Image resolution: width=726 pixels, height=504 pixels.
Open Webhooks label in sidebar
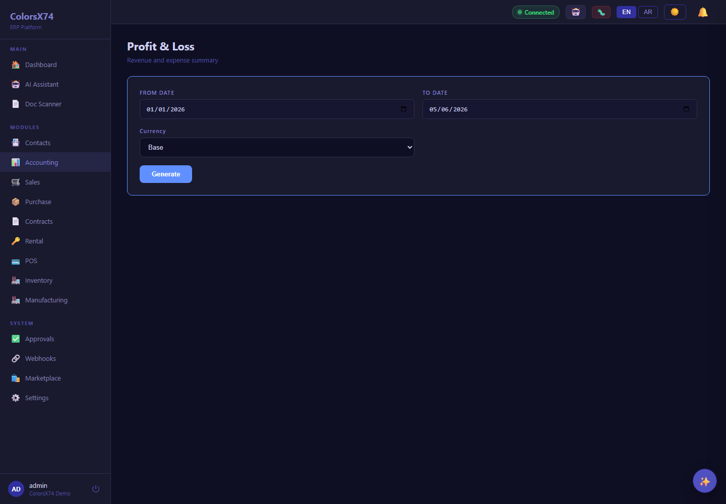point(40,358)
